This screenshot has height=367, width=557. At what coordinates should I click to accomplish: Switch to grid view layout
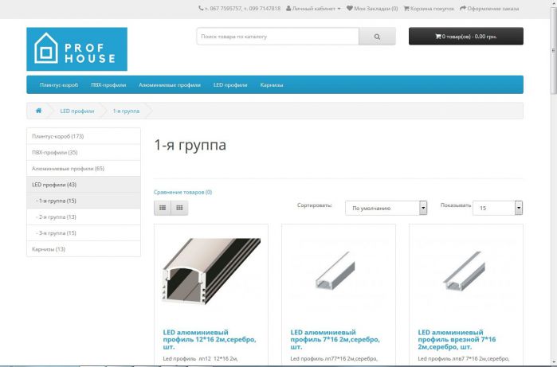[180, 208]
